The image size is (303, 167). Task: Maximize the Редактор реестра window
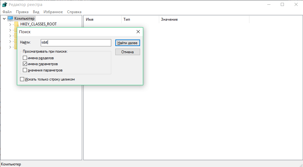(x=282, y=5)
